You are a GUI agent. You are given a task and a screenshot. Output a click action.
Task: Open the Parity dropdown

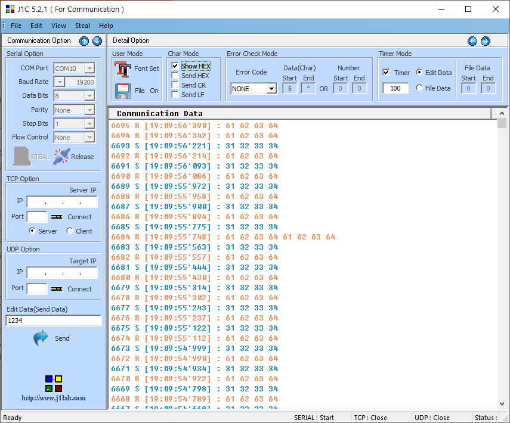pyautogui.click(x=89, y=110)
